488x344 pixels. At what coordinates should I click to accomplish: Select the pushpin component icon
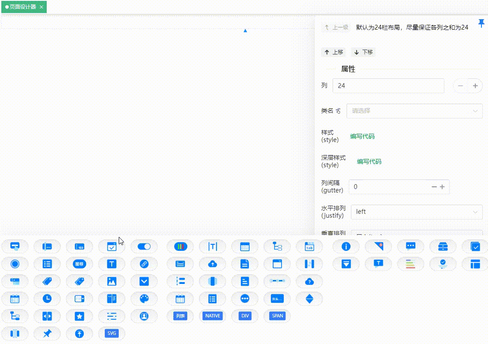point(47,334)
